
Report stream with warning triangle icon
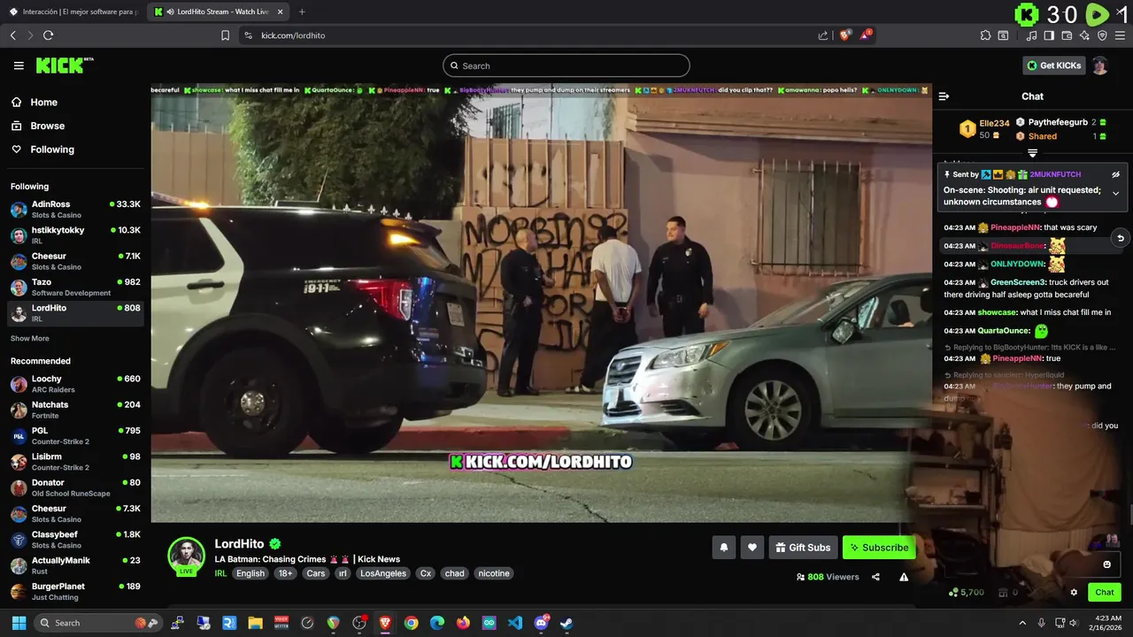point(904,577)
